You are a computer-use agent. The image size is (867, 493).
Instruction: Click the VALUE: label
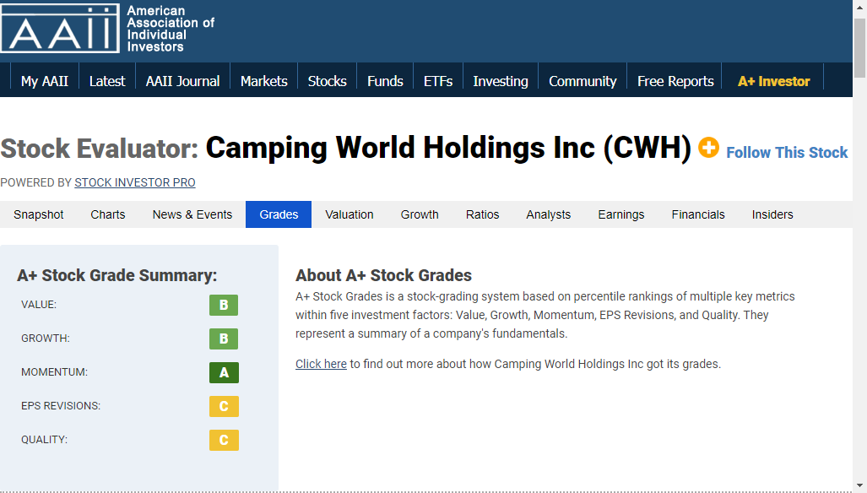(39, 305)
